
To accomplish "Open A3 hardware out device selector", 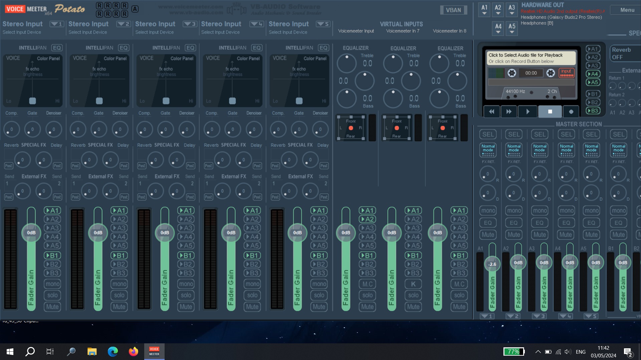I will point(512,10).
